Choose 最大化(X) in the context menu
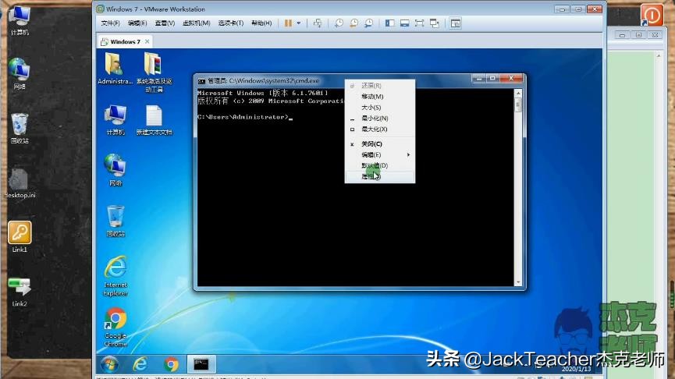Viewport: 675px width, 379px height. coord(380,129)
